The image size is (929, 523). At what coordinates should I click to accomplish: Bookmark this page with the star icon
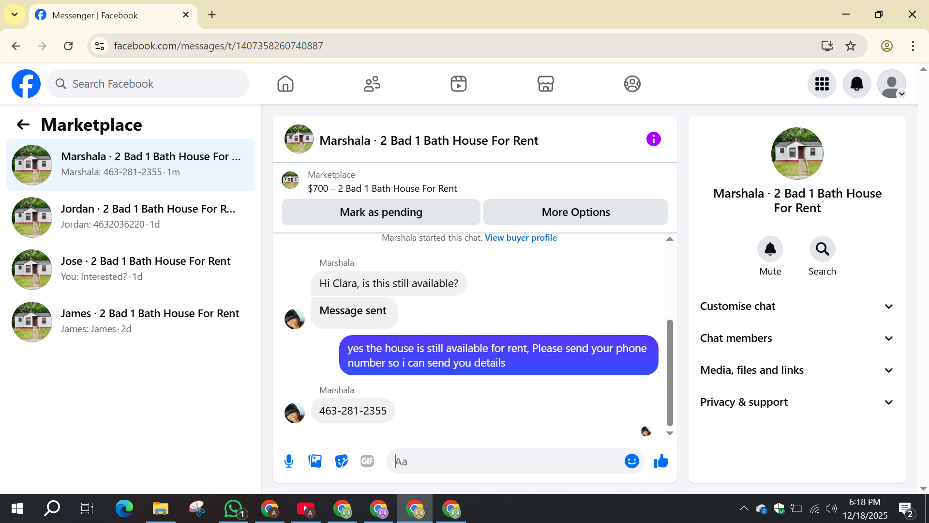tap(851, 46)
